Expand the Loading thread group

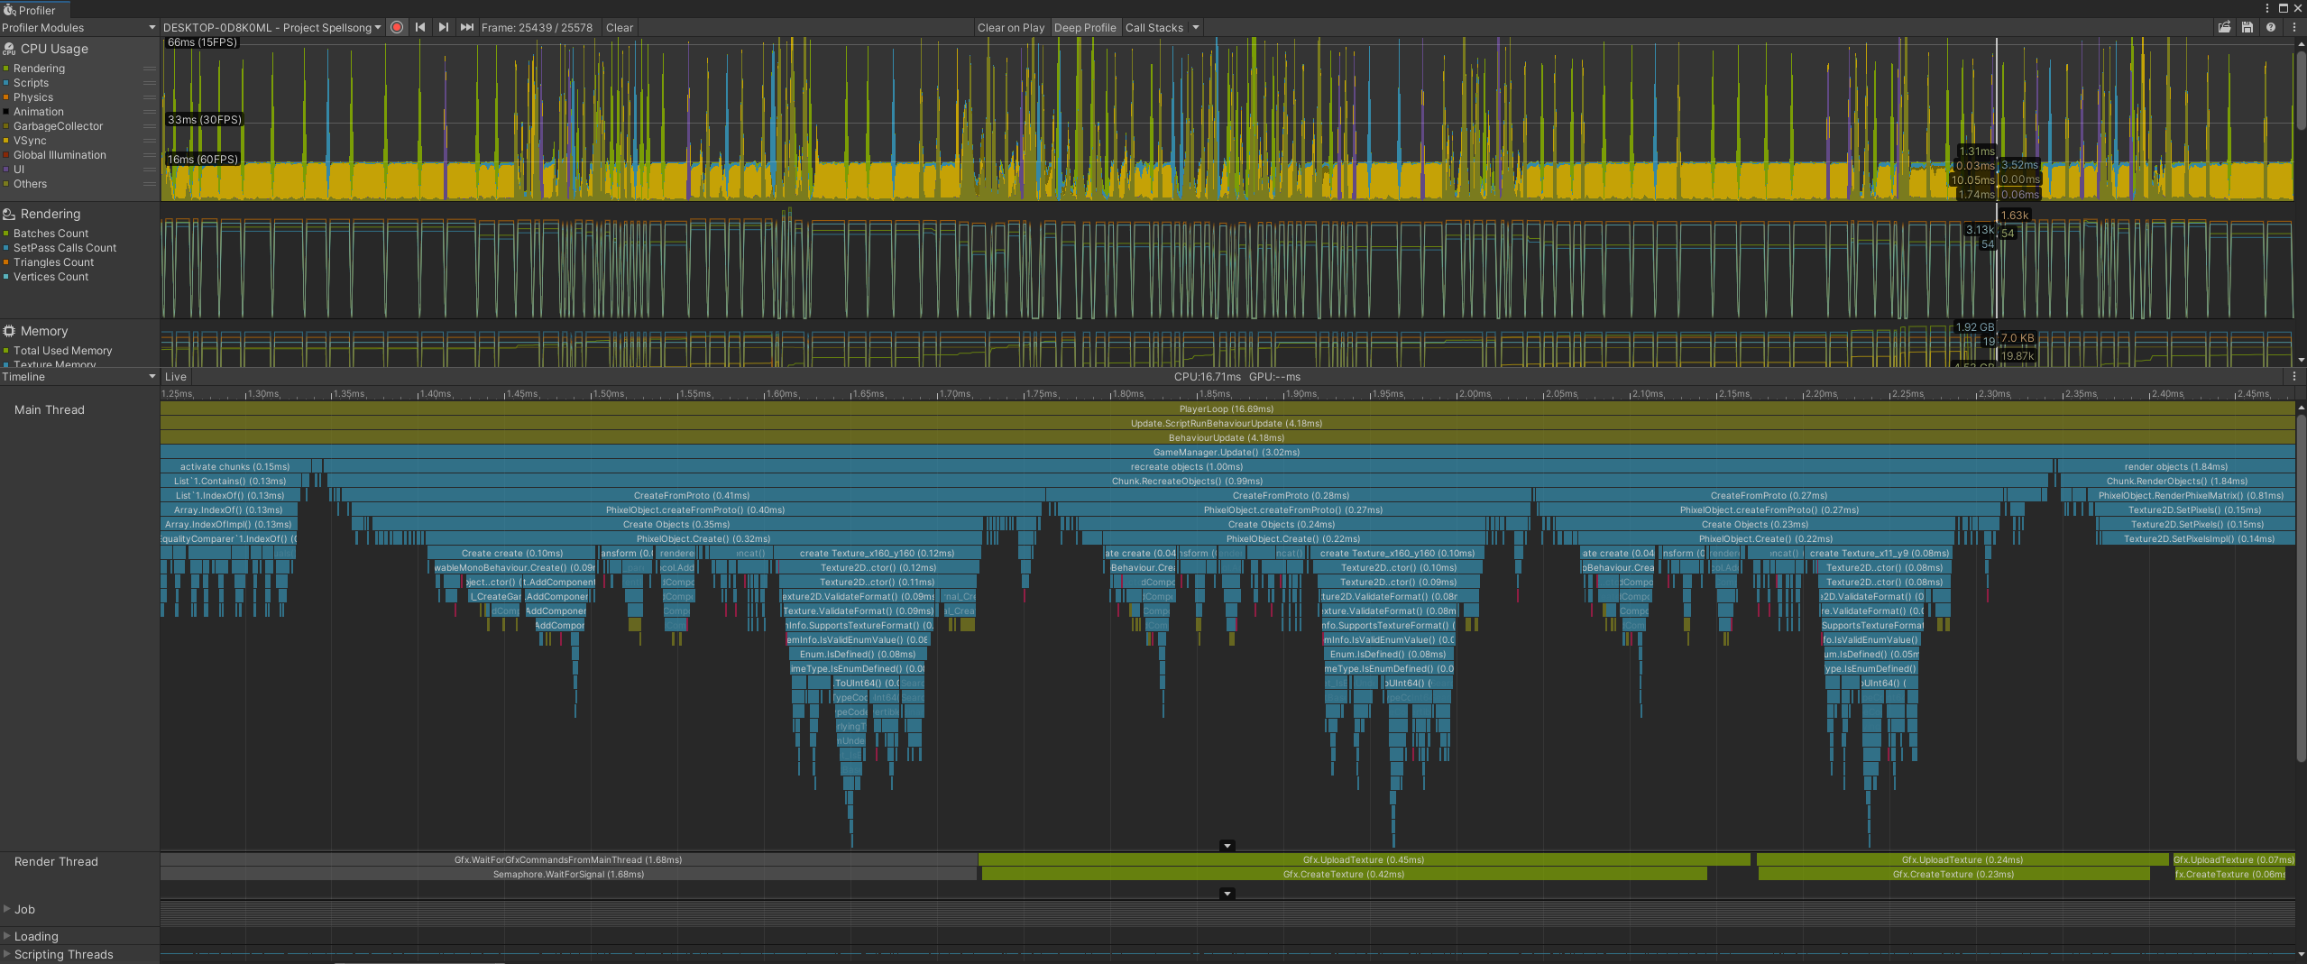pyautogui.click(x=7, y=936)
